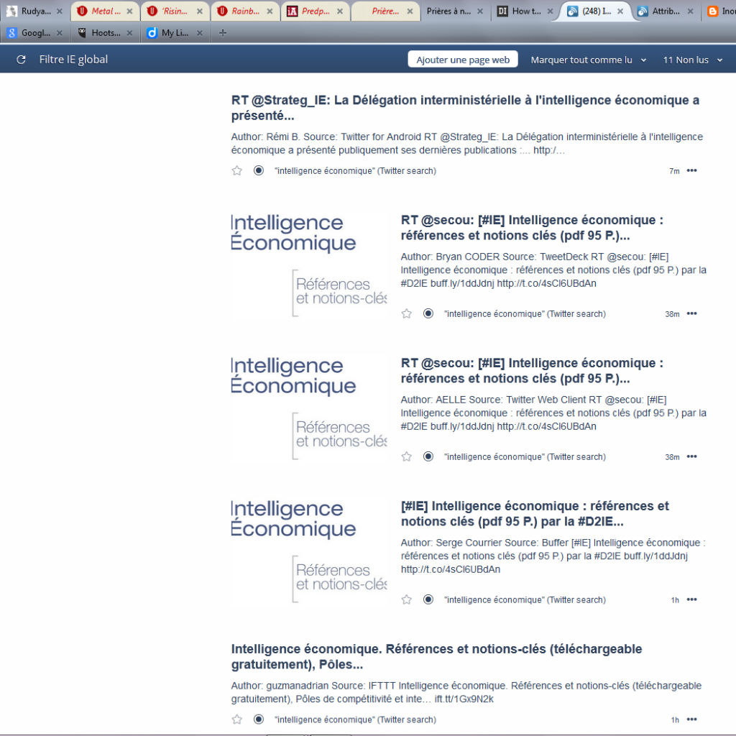The width and height of the screenshot is (736, 736).
Task: Toggle read status on Rémi B. article
Action: 259,170
